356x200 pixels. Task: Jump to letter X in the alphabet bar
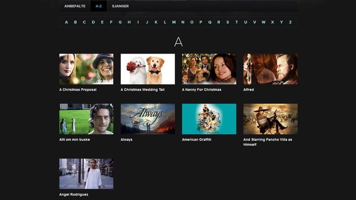click(x=273, y=22)
